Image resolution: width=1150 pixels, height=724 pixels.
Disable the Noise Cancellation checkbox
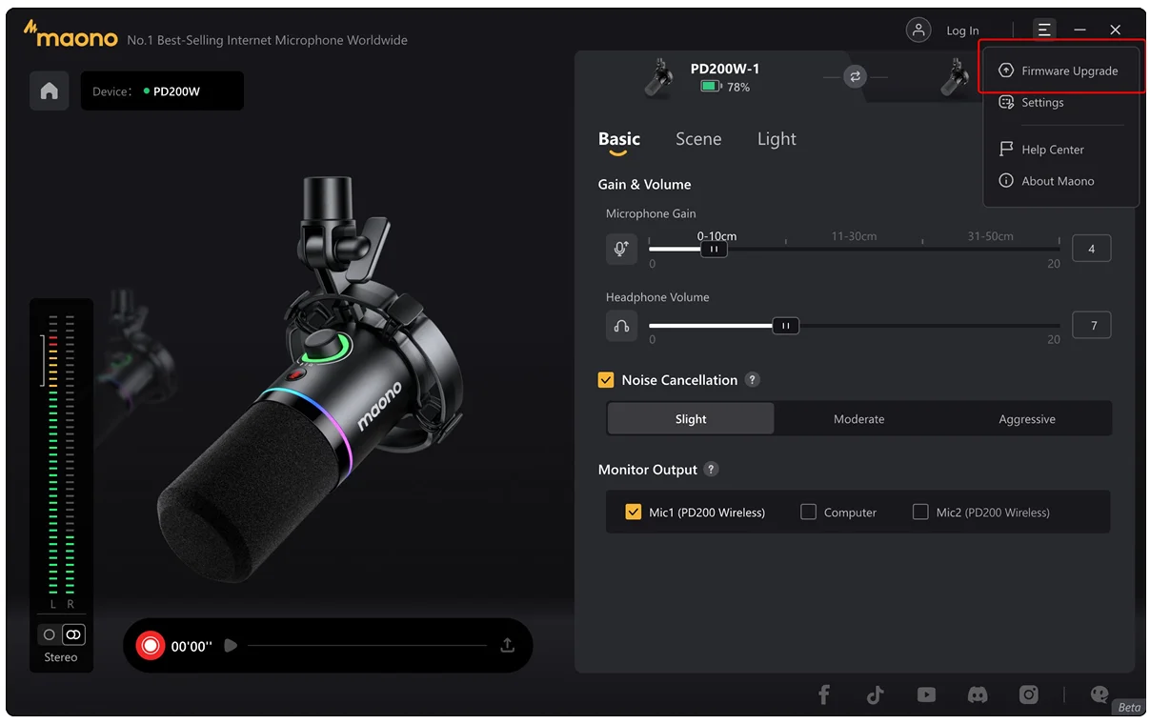click(x=606, y=380)
